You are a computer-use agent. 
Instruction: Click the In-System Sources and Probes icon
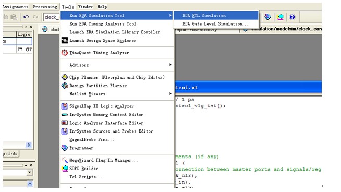pyautogui.click(x=65, y=131)
